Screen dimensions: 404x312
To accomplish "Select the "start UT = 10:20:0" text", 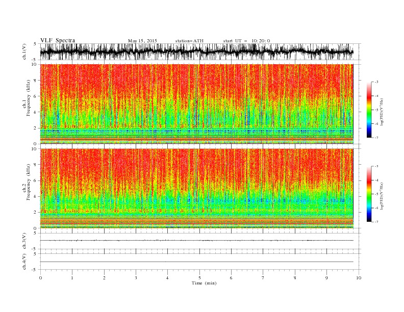I will coord(246,41).
